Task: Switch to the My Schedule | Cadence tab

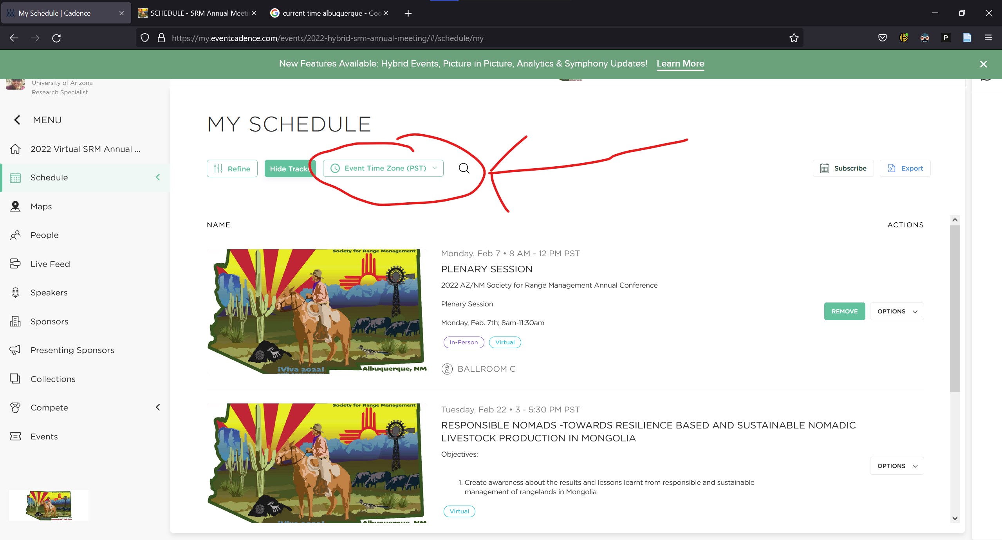Action: (66, 13)
